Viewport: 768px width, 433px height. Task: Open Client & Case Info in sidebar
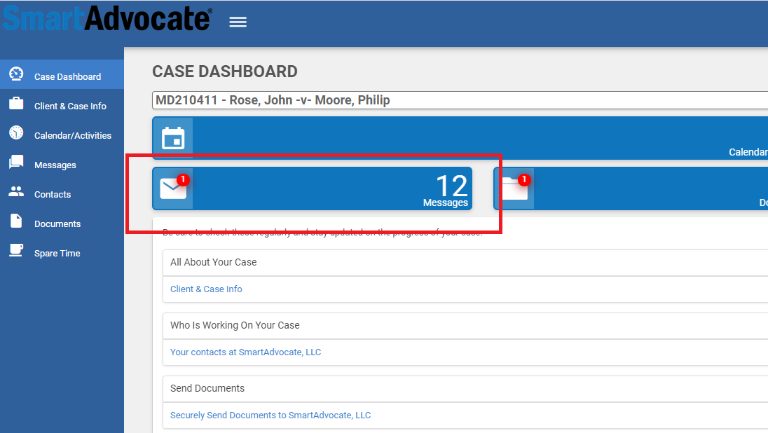coord(62,104)
